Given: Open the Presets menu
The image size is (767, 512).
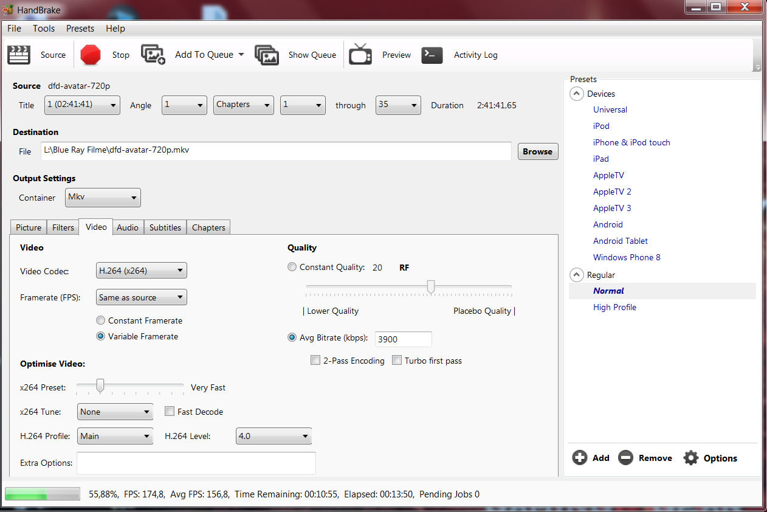Looking at the screenshot, I should pyautogui.click(x=80, y=29).
